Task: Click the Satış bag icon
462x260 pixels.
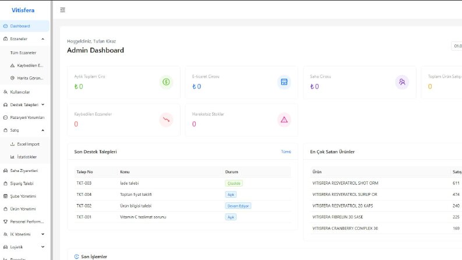Action: 5,130
